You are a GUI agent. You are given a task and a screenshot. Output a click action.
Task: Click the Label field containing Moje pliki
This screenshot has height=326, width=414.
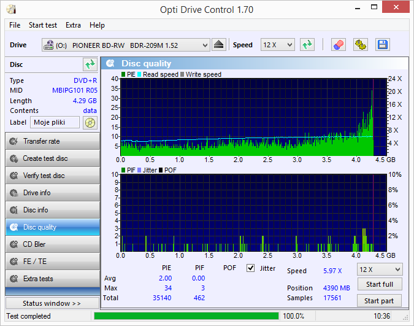[55, 122]
